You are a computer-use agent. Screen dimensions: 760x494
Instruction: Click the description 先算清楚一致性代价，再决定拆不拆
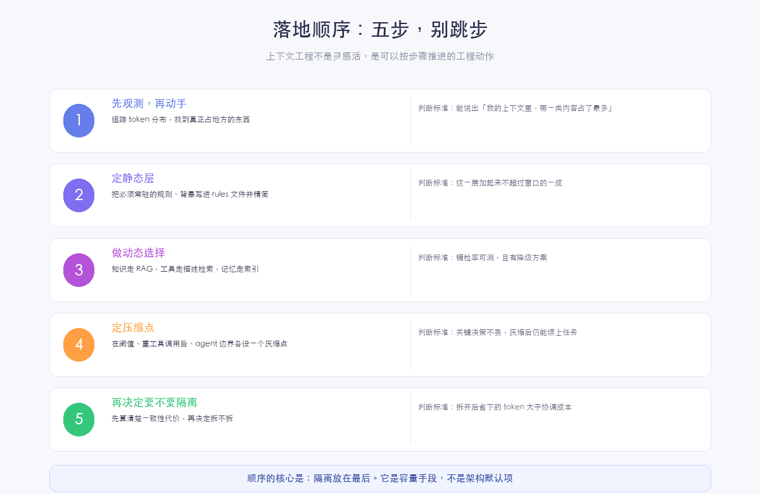172,419
